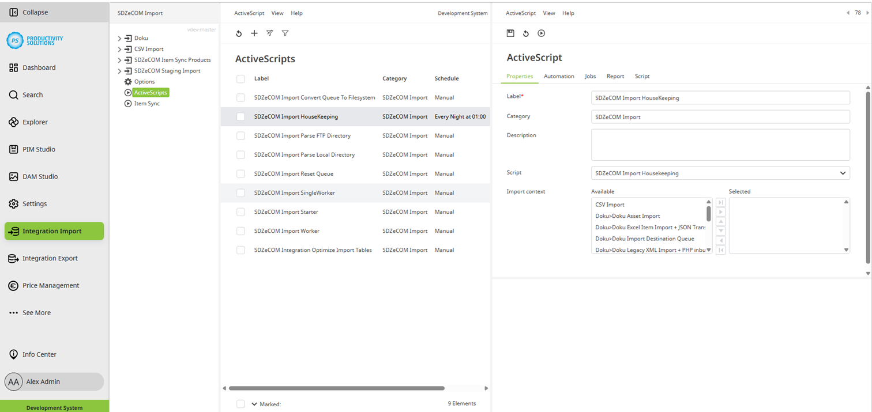Expand the Doku tree node

tap(119, 37)
